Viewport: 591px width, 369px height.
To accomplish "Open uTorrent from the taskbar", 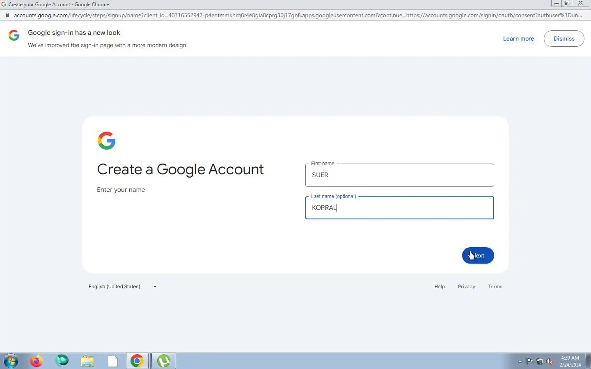I will [x=164, y=361].
